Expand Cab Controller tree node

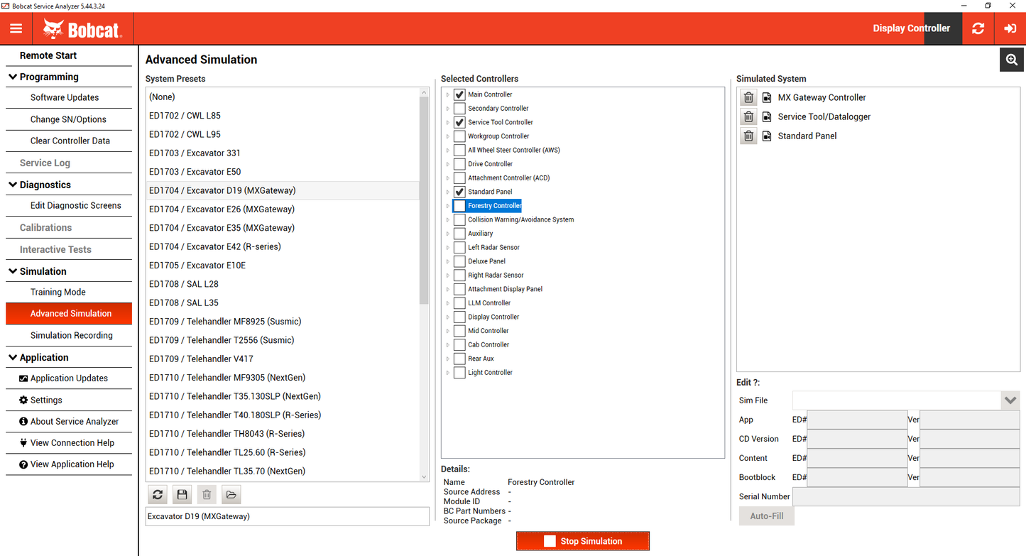click(448, 344)
